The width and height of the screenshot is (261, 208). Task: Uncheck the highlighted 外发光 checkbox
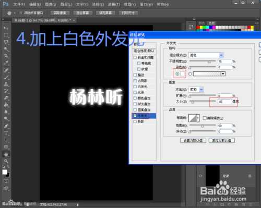135,116
